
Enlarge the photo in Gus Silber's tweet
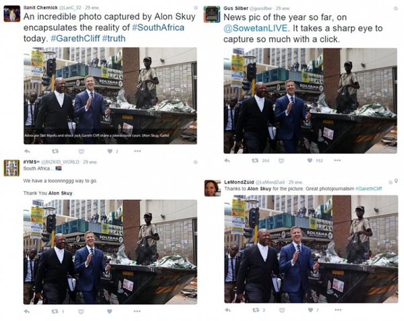310,101
